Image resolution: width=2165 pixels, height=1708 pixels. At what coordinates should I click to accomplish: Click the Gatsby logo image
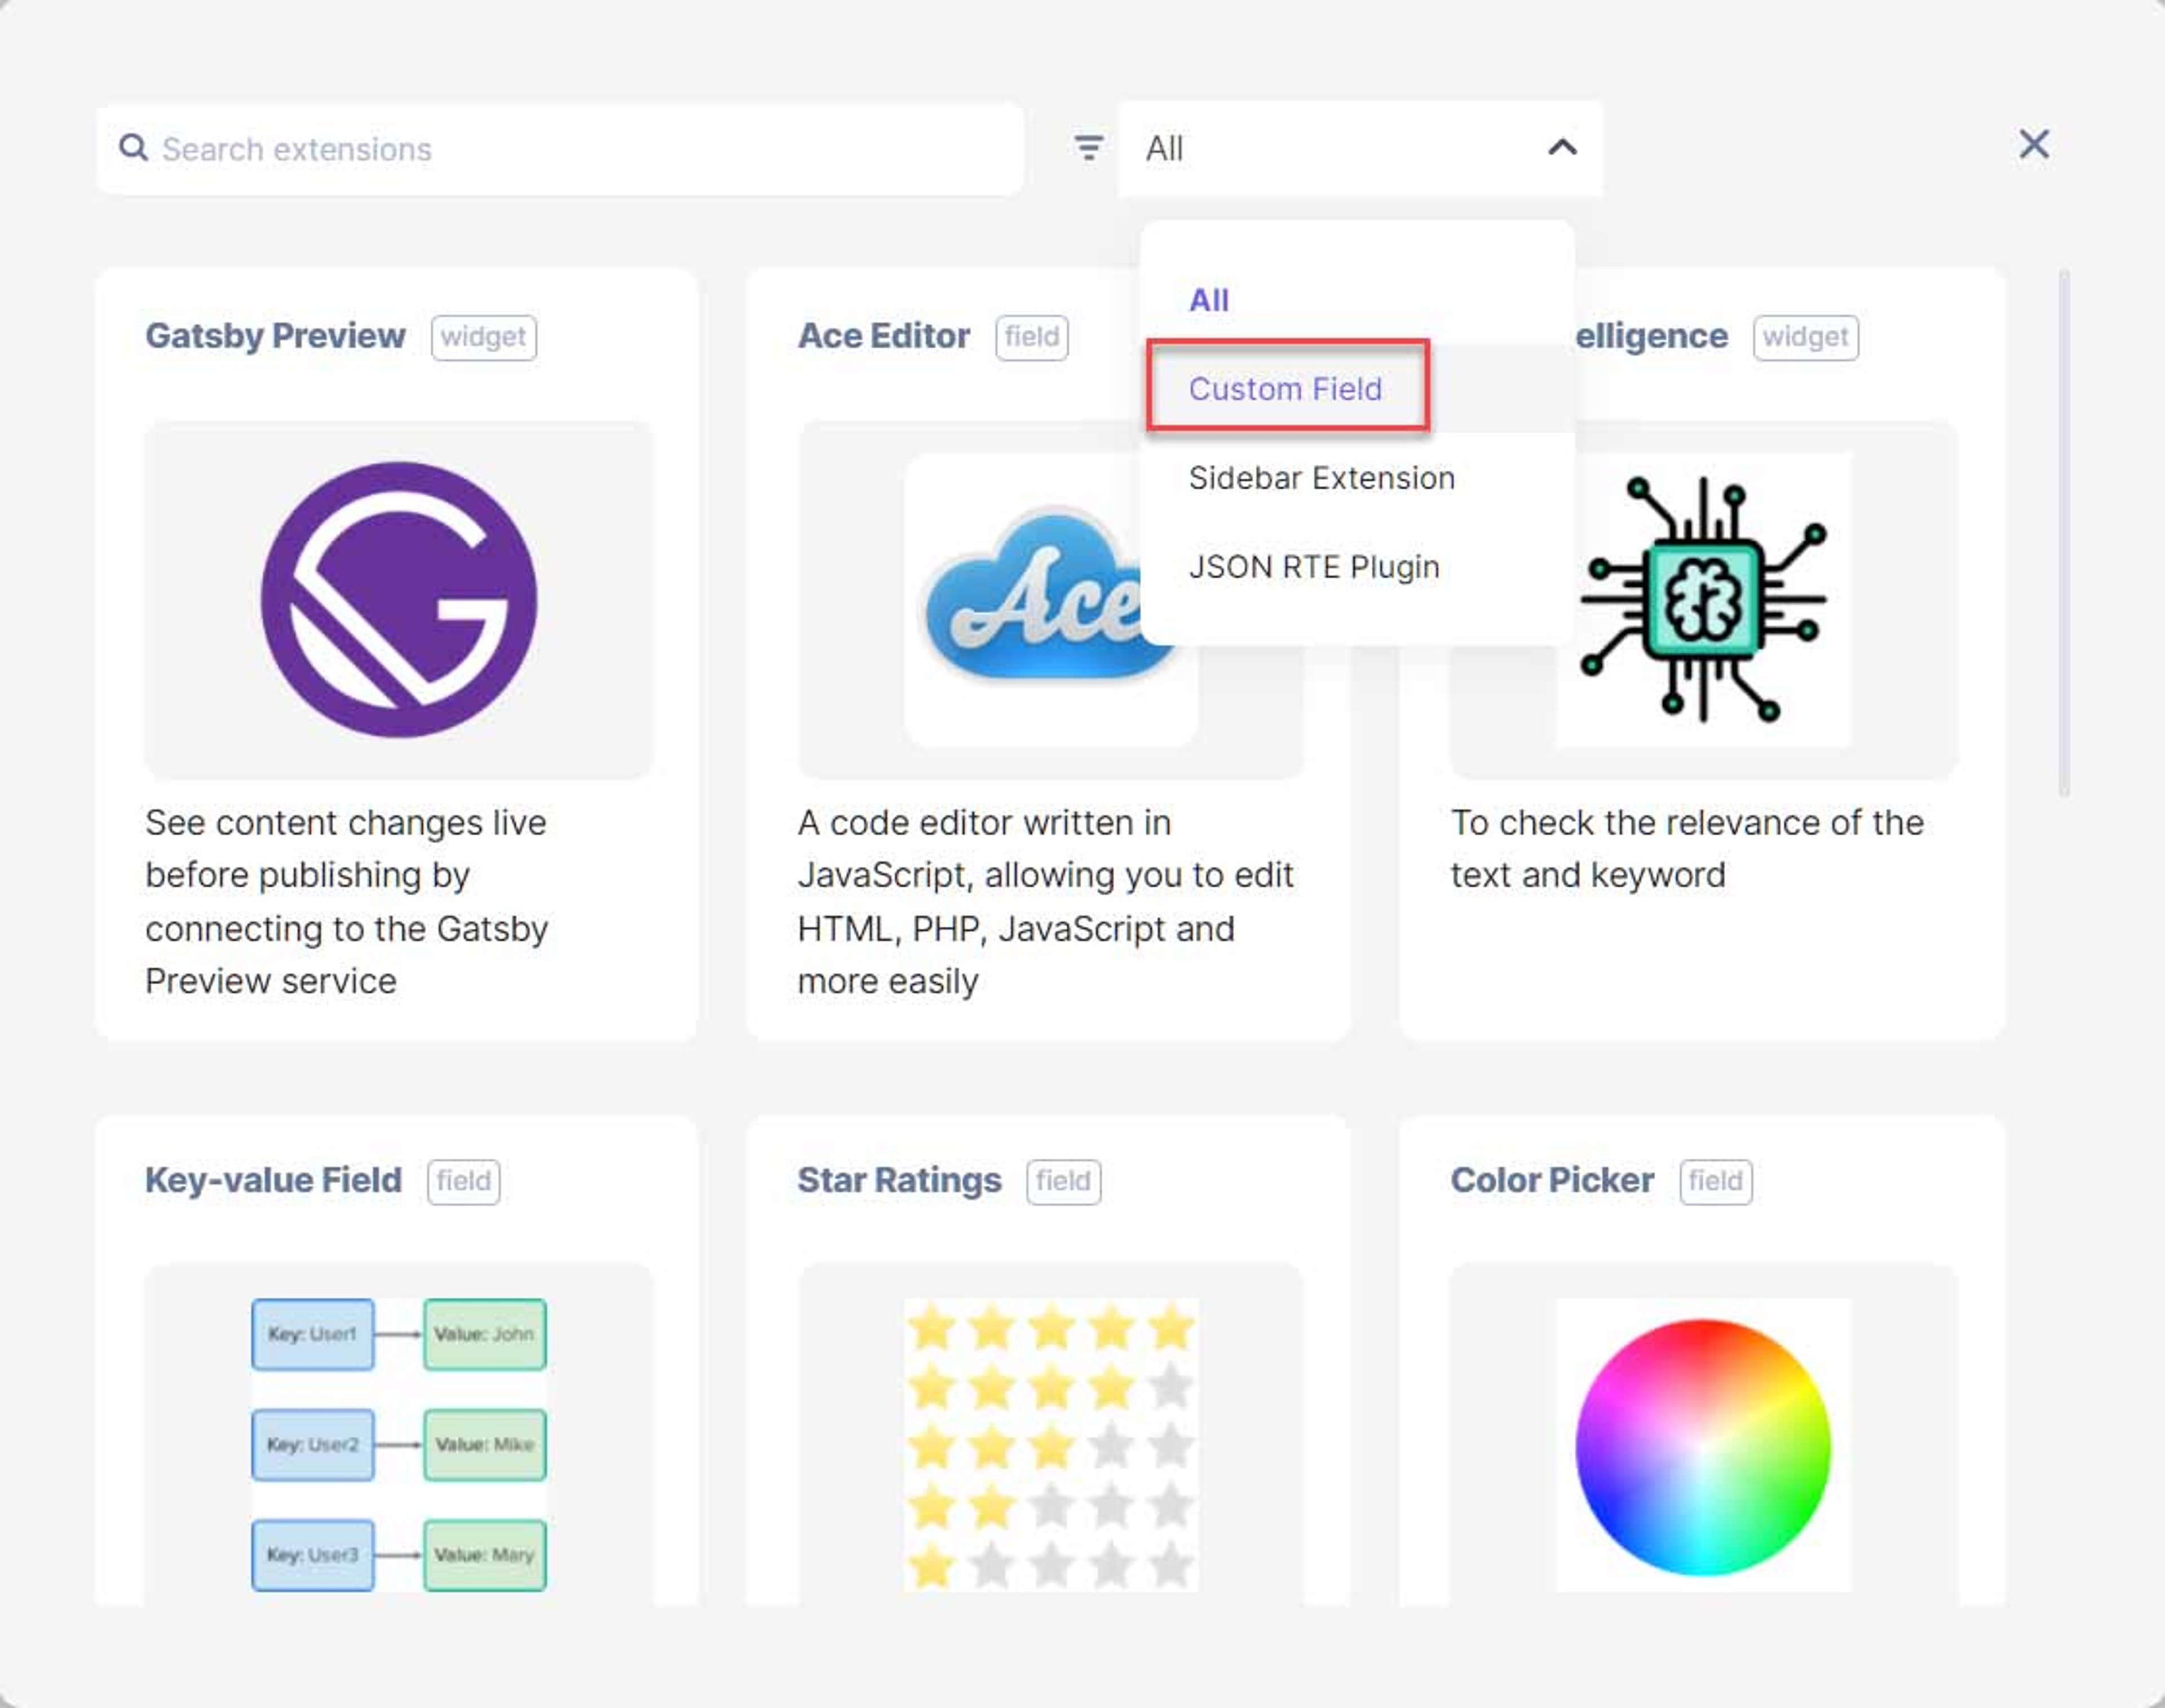[x=399, y=600]
